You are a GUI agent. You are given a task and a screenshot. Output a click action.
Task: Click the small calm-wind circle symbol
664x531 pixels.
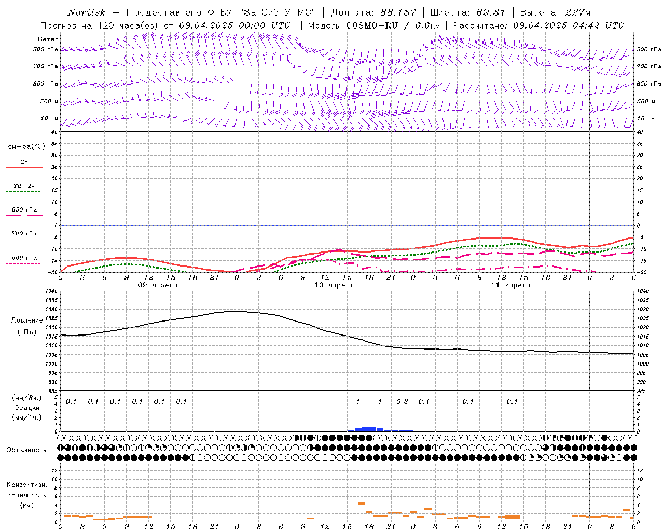coord(244,83)
